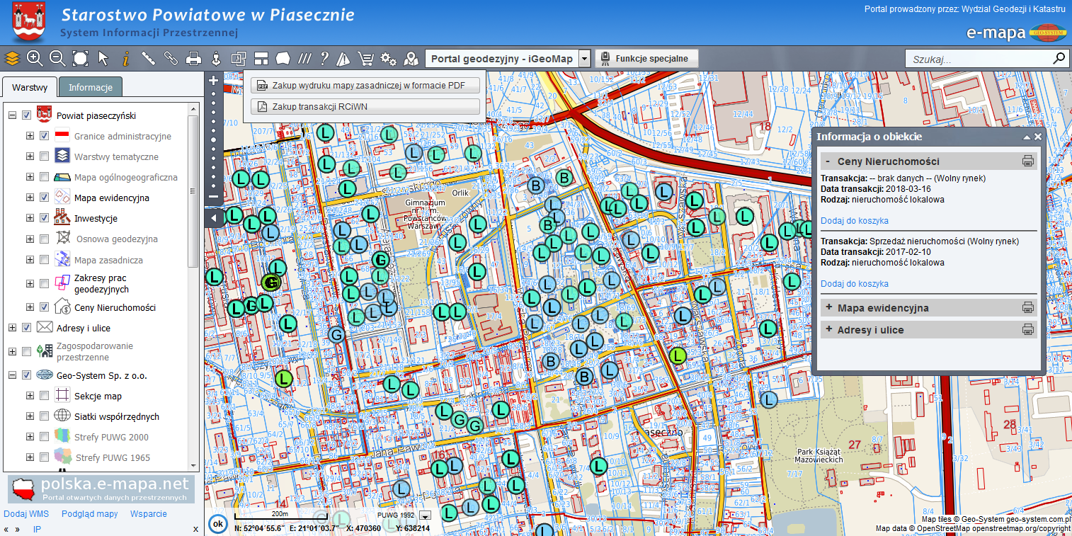Click the download-to-location pin icon
The width and height of the screenshot is (1072, 536).
(216, 58)
